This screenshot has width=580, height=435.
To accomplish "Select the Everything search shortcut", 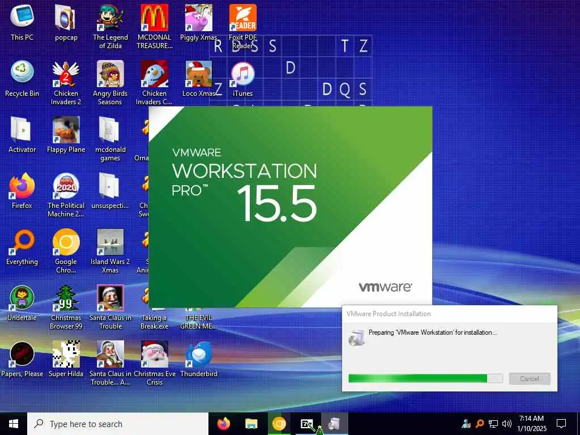I will click(22, 247).
